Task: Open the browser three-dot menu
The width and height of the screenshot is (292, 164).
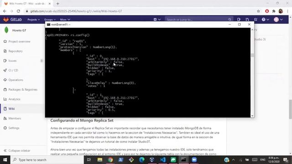Action: 288,11
